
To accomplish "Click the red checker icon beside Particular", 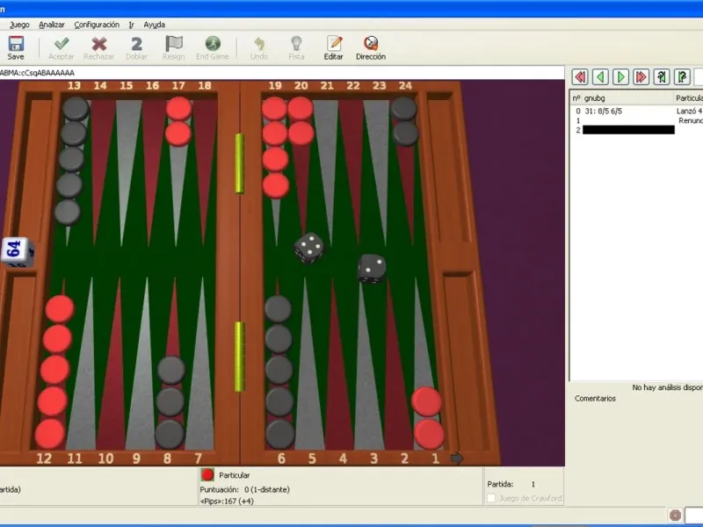I will (x=207, y=474).
